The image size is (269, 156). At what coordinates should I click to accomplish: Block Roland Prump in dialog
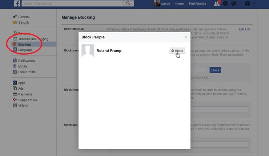coord(177,51)
